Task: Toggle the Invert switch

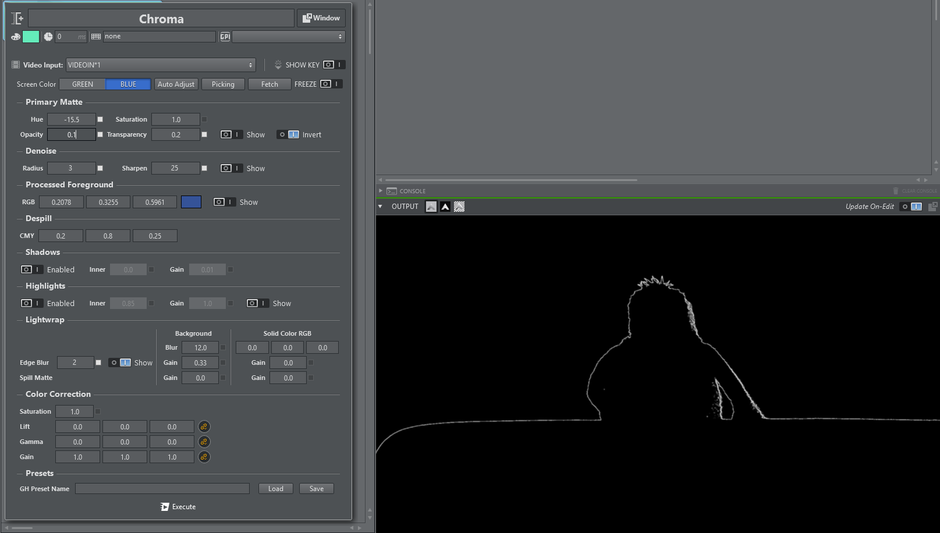Action: [288, 134]
